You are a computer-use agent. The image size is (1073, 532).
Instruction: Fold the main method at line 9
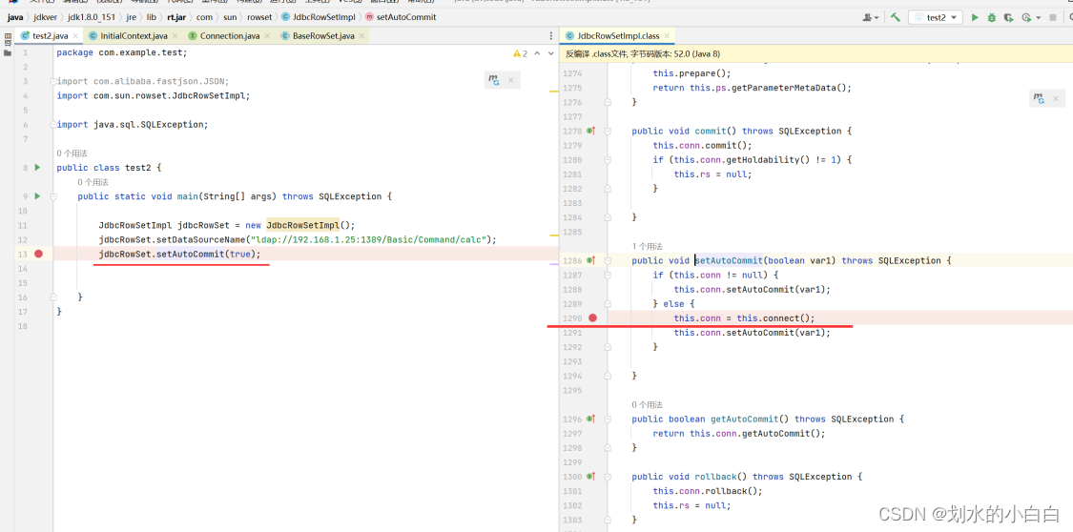tap(52, 196)
